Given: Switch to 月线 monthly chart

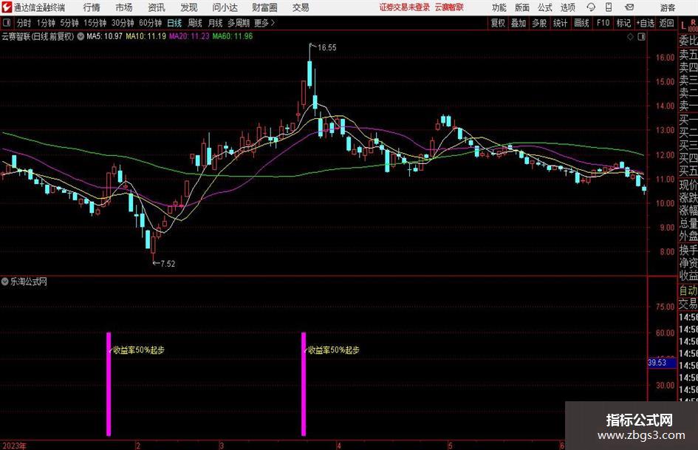Looking at the screenshot, I should tap(216, 23).
